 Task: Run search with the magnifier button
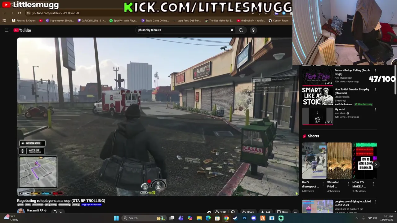coord(241,30)
